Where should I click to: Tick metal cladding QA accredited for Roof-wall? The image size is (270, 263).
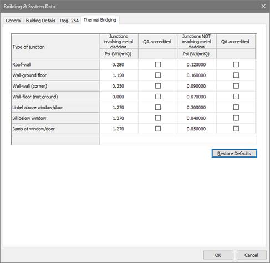(x=158, y=64)
